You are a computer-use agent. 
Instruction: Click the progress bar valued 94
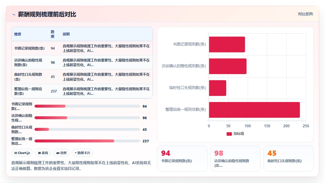(x=87, y=106)
